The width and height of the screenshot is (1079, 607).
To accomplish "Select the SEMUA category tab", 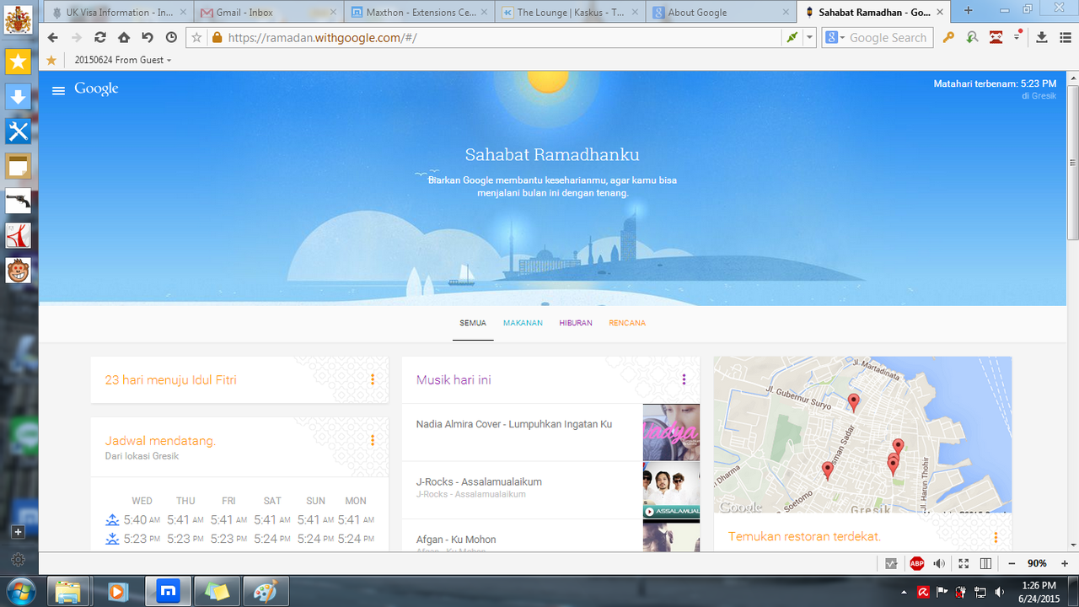I will (x=473, y=323).
